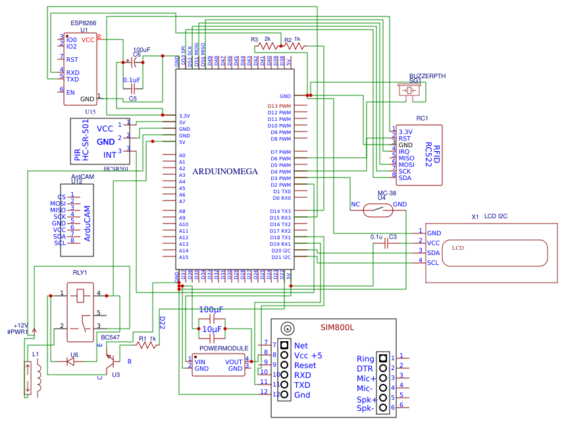Click the VOUT label on the power module

(x=234, y=362)
